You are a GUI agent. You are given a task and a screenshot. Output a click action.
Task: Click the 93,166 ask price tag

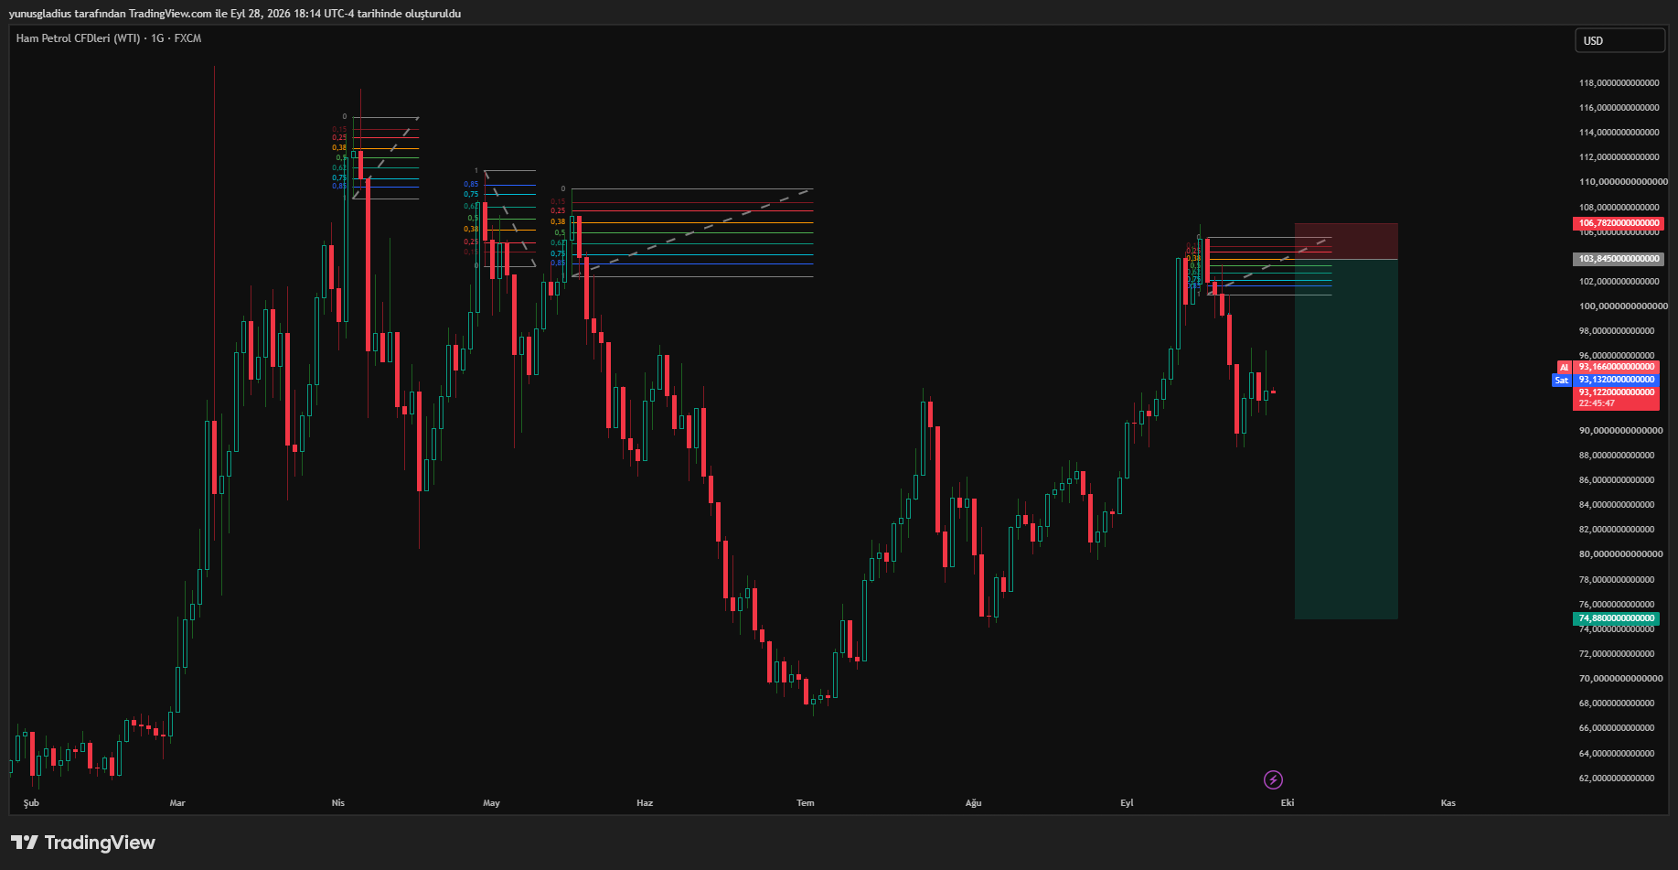(1617, 367)
